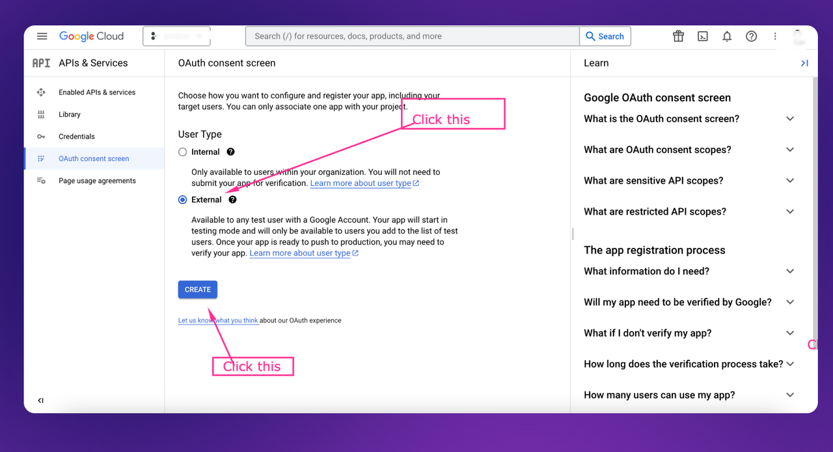This screenshot has width=833, height=452.
Task: Open the notifications bell
Action: (x=727, y=36)
